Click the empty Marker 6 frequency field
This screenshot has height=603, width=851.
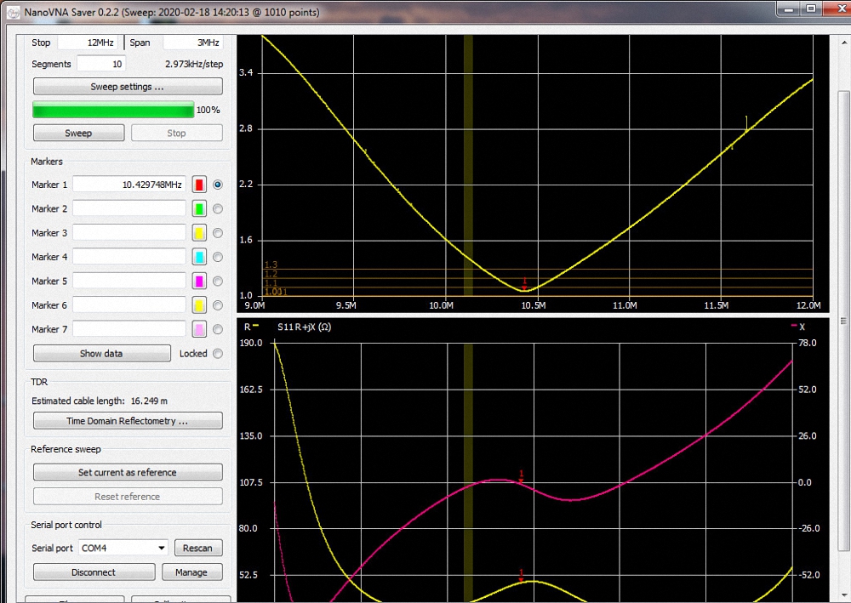point(129,305)
